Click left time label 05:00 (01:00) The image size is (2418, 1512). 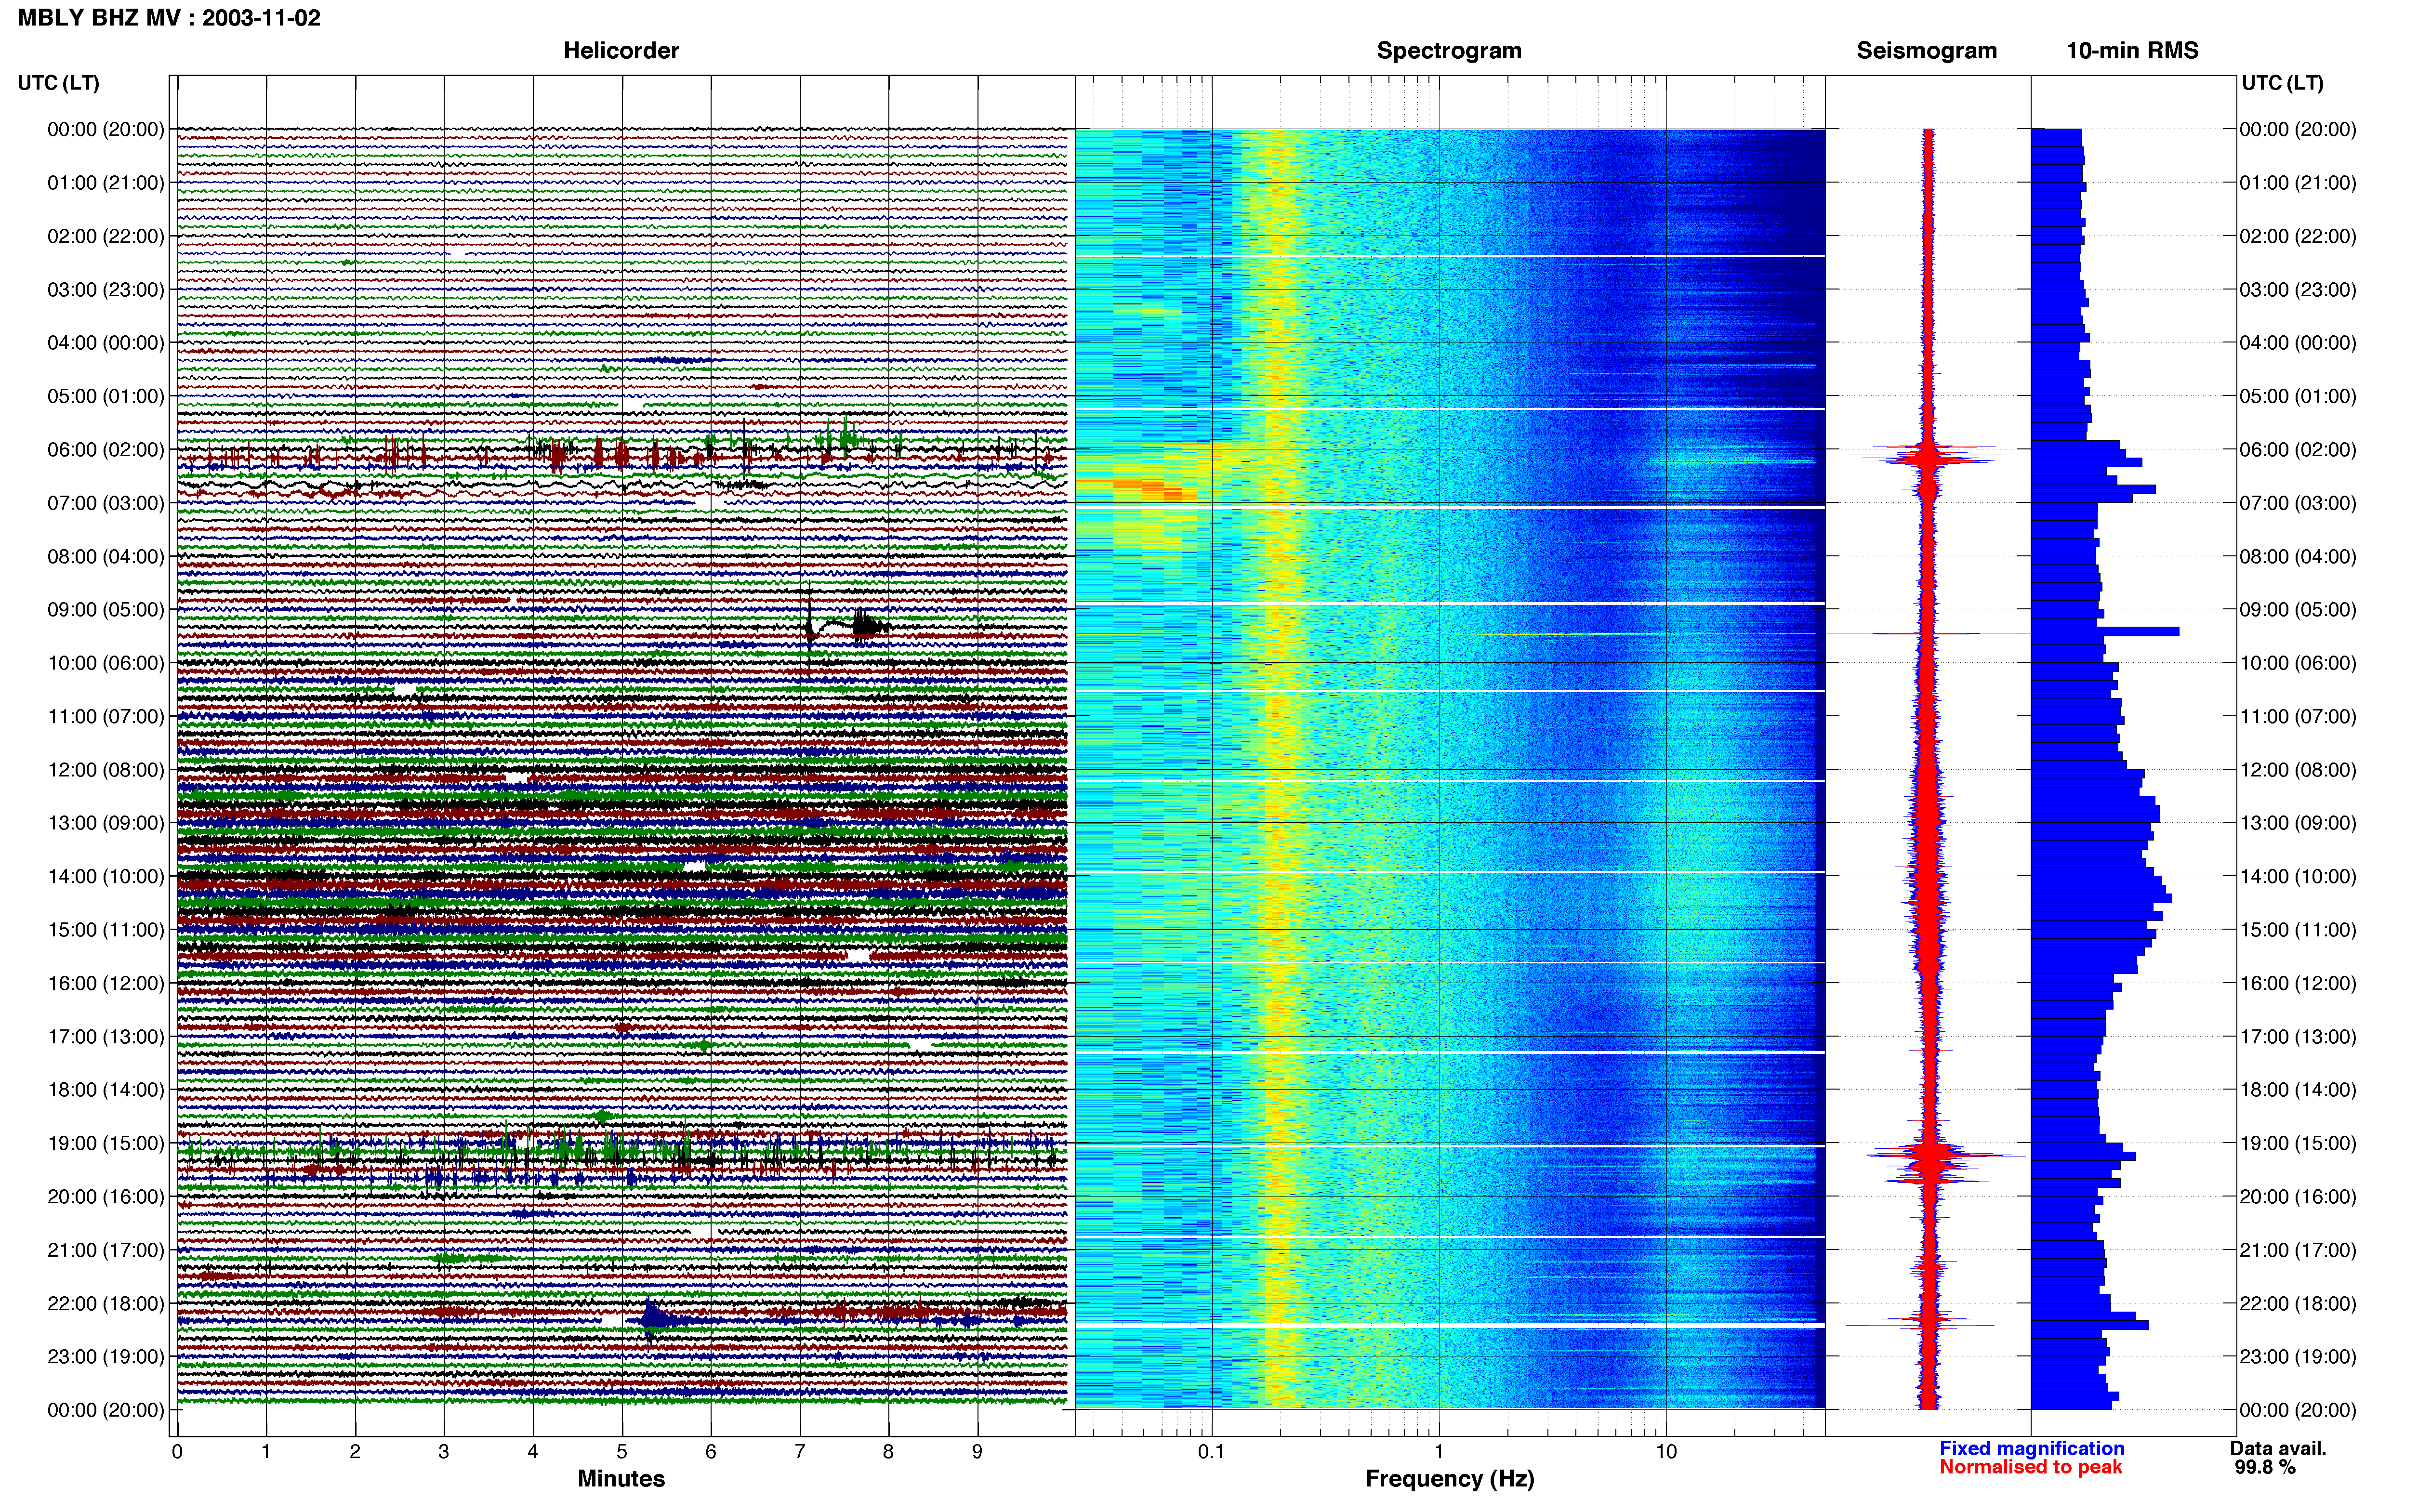(106, 396)
